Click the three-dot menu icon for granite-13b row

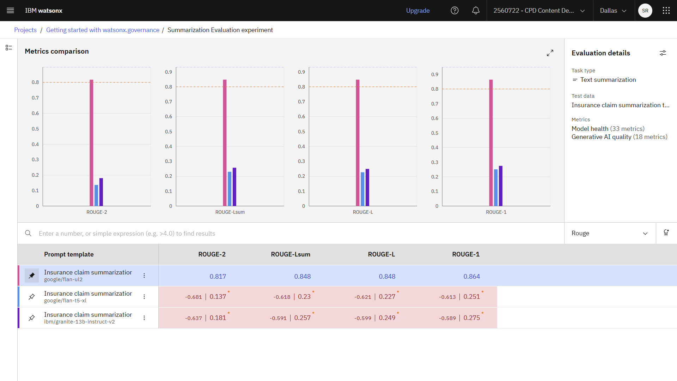click(144, 318)
